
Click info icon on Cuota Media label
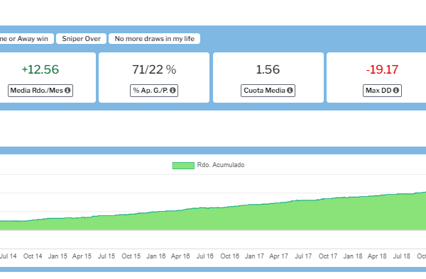click(290, 90)
